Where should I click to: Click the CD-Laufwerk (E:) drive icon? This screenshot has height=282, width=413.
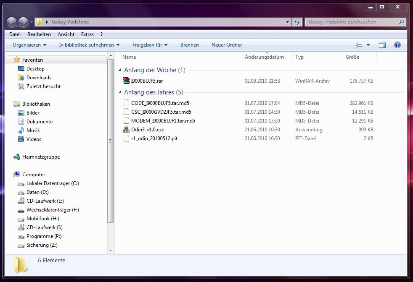[21, 201]
